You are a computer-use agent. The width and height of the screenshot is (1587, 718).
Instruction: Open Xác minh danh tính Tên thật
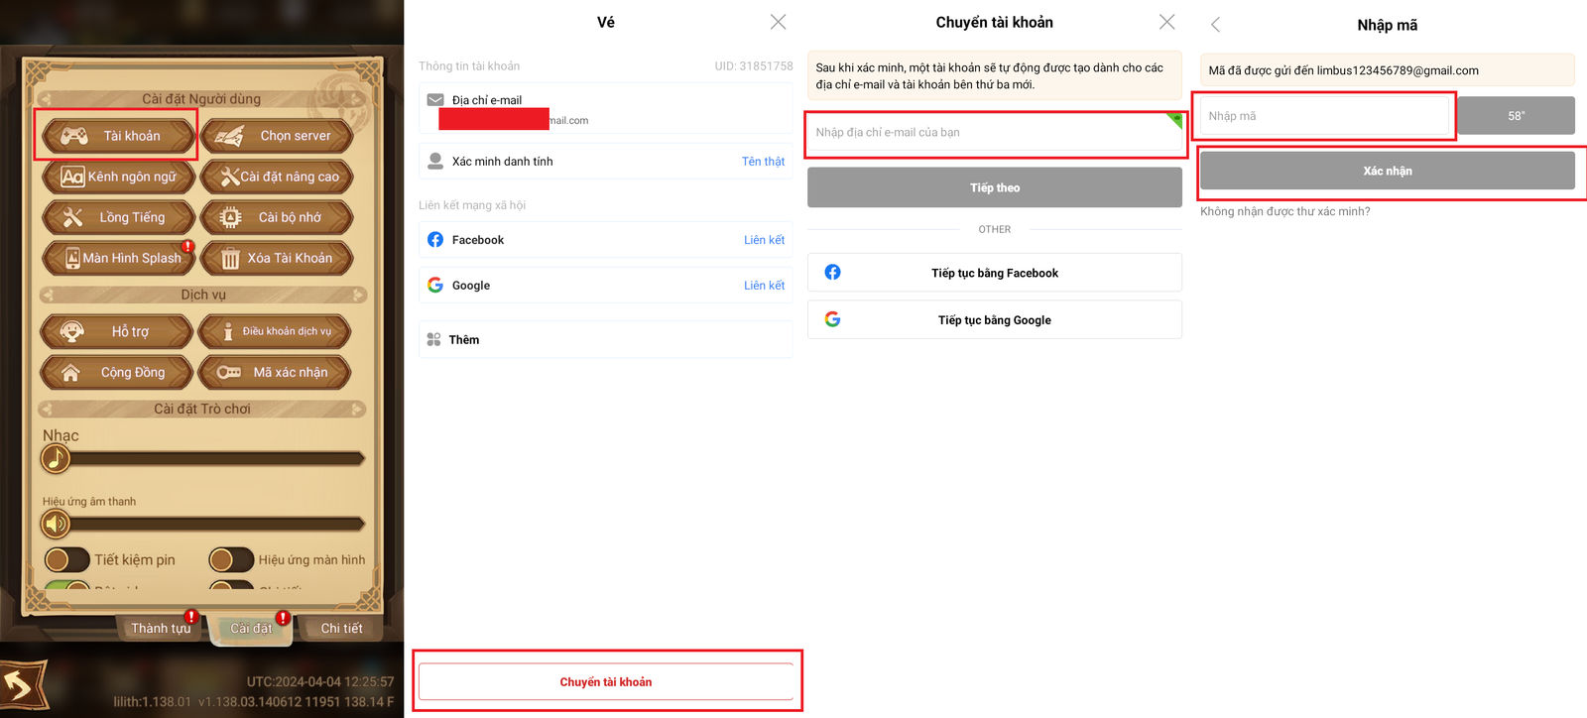763,162
